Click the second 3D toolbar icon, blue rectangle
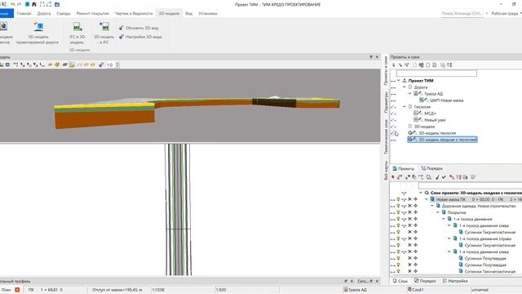The height and width of the screenshot is (294, 522). (7, 65)
